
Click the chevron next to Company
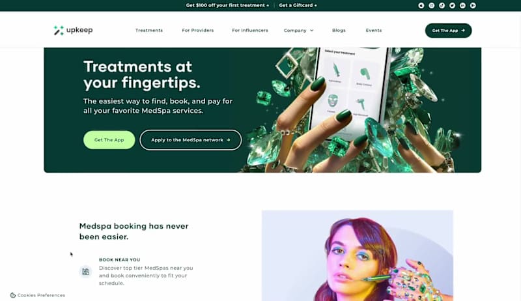click(x=312, y=30)
